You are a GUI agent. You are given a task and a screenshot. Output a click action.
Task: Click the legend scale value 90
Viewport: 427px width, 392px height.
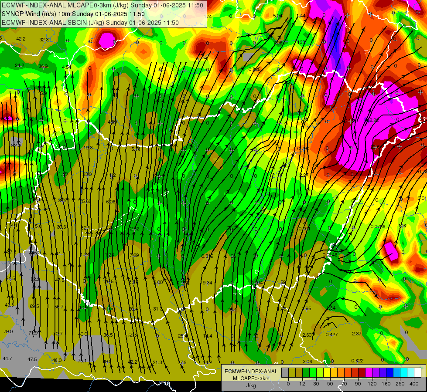(358, 384)
